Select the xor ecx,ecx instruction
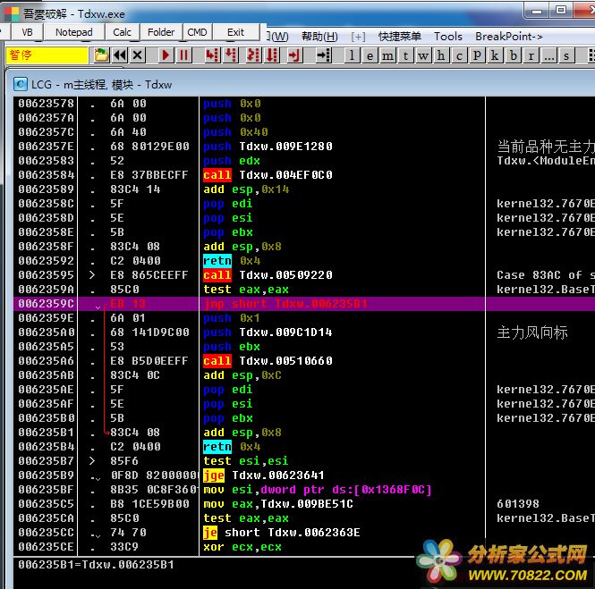This screenshot has height=589, width=595. tap(242, 547)
